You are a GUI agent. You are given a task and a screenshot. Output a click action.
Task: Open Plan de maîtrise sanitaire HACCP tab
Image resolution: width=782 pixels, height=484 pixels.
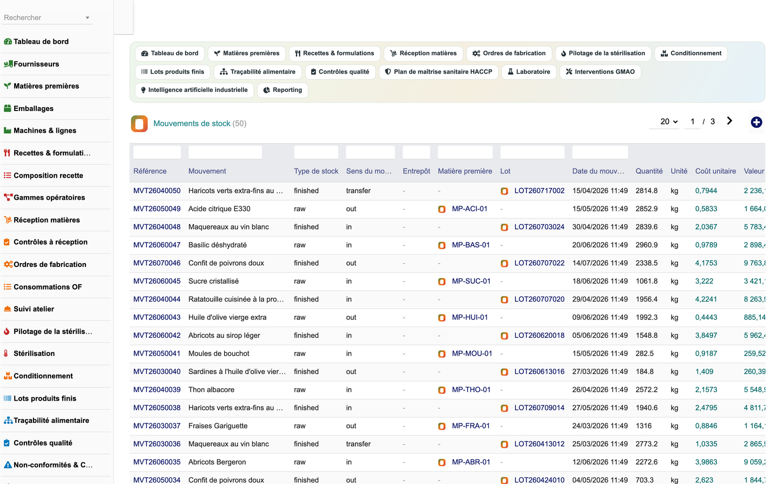tap(438, 72)
